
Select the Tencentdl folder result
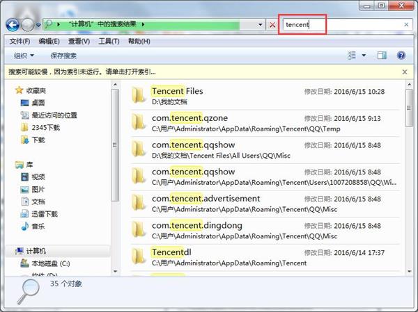coord(265,258)
